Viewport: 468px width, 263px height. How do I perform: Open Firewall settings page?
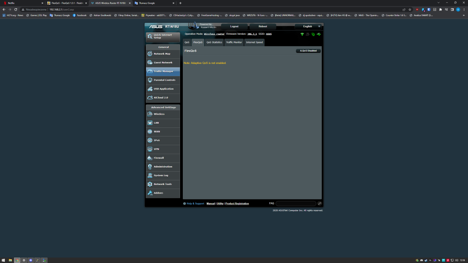point(163,158)
